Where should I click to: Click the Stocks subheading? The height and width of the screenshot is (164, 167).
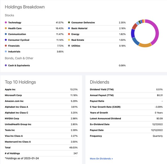(x=9, y=15)
